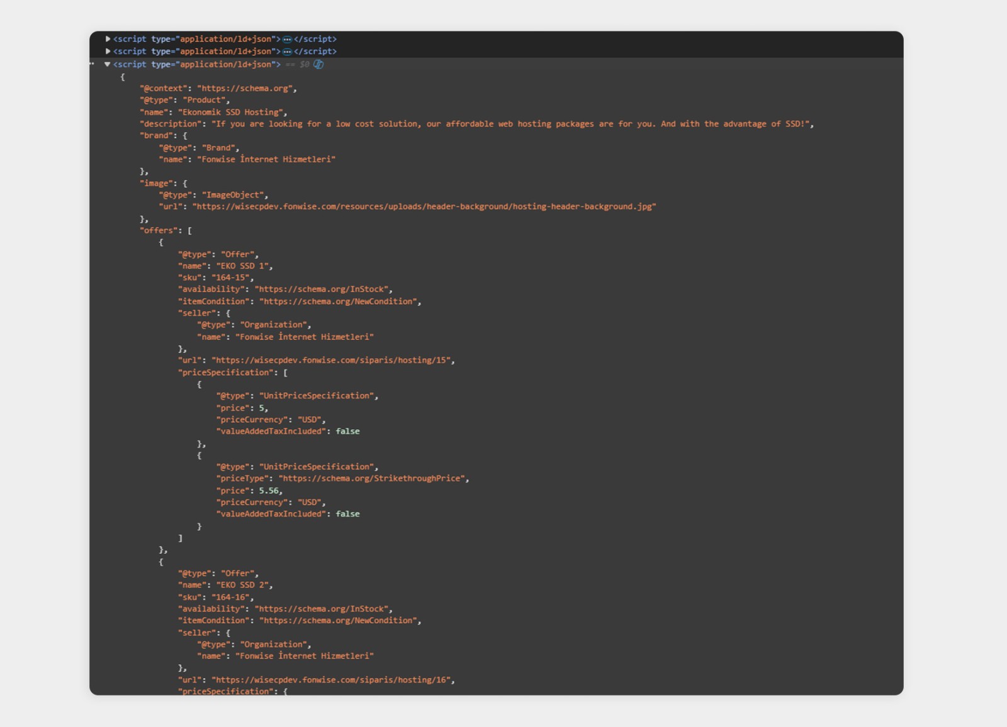Expand the second collapsed ld+json script node
1007x727 pixels.
108,52
